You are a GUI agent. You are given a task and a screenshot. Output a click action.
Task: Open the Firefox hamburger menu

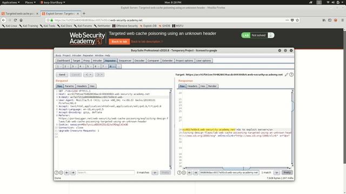tap(342, 20)
